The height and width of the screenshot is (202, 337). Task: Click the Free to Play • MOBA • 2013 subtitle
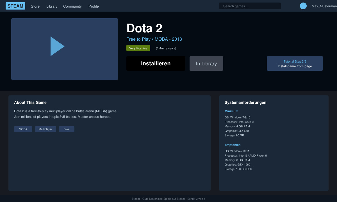(154, 39)
